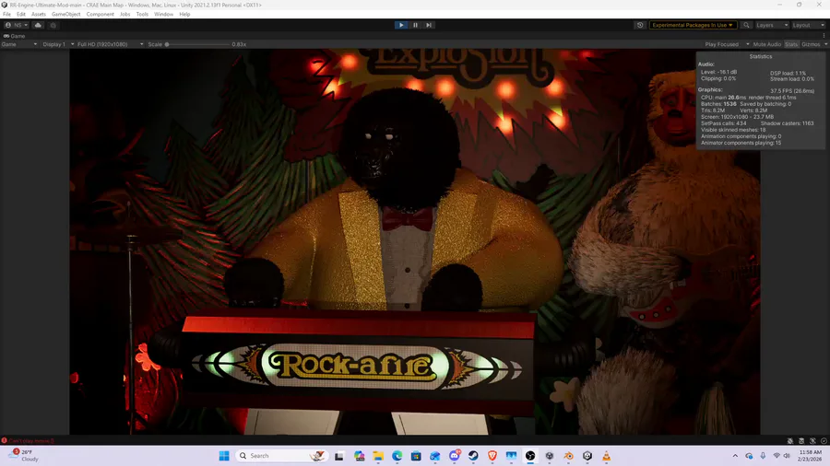
Task: Open the Windows Start menu
Action: coord(224,456)
